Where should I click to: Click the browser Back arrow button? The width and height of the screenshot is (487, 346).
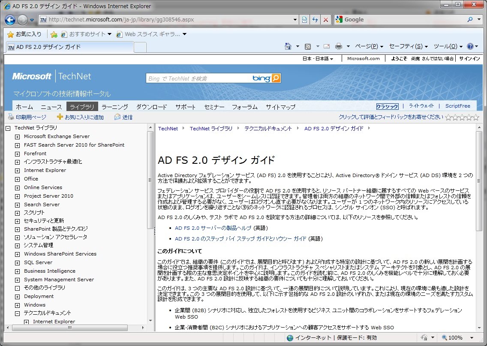10,20
